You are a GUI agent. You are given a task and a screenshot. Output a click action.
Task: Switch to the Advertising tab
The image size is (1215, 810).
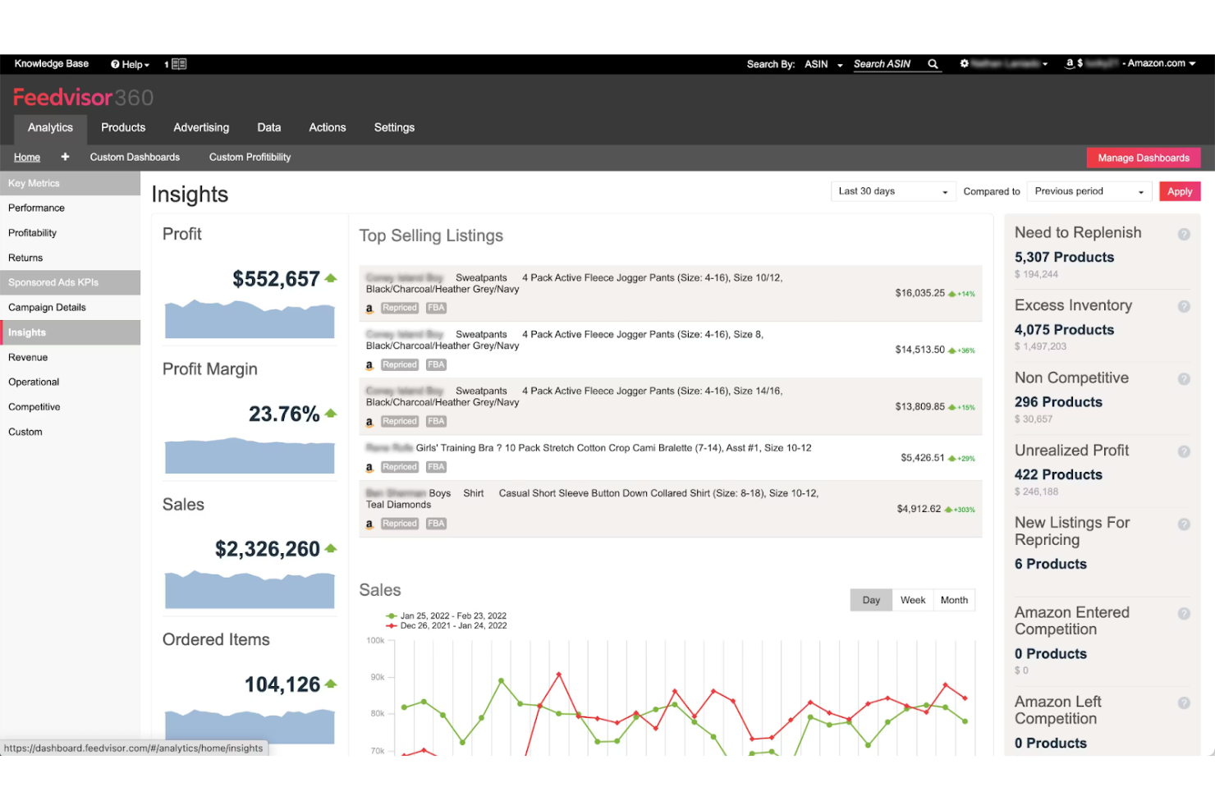pyautogui.click(x=201, y=127)
